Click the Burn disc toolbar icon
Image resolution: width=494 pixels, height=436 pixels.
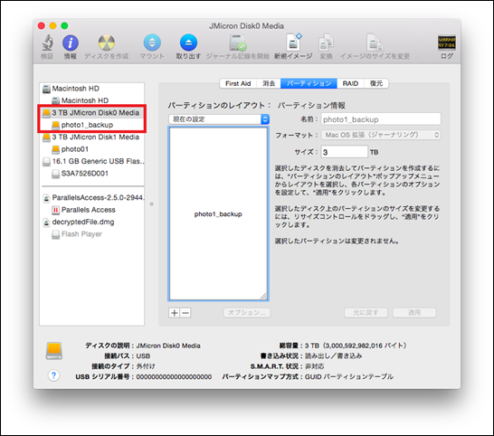click(x=107, y=43)
